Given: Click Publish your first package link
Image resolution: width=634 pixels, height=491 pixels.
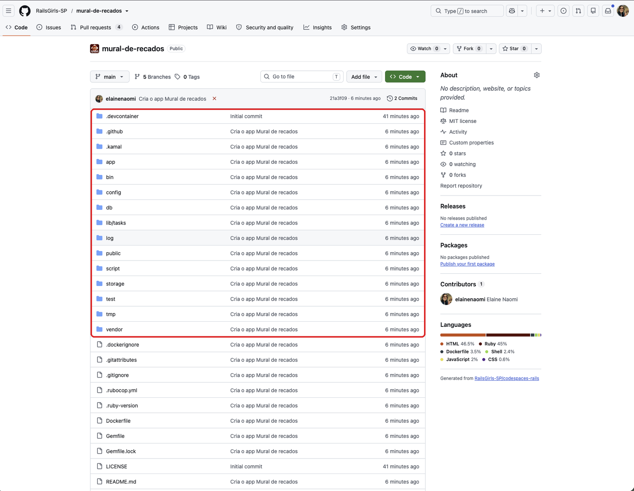Looking at the screenshot, I should 467,264.
